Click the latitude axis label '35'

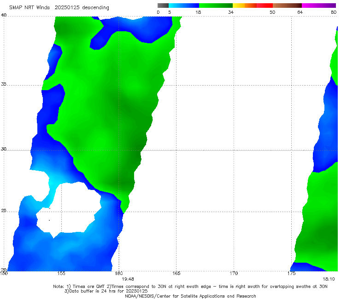4,84
